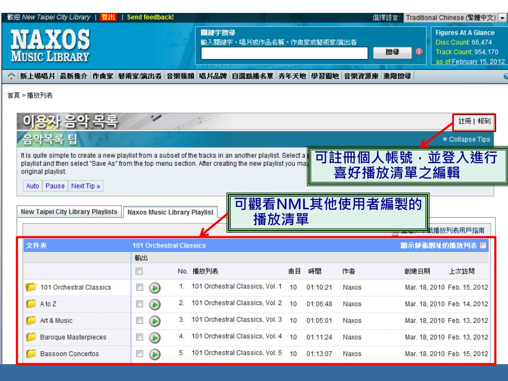Open the Baroque Masterpieces folder icon
Screen dimensions: 508x381
coord(31,337)
